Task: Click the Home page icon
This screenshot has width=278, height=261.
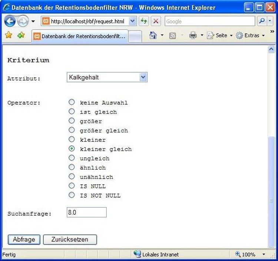Action: 153,35
